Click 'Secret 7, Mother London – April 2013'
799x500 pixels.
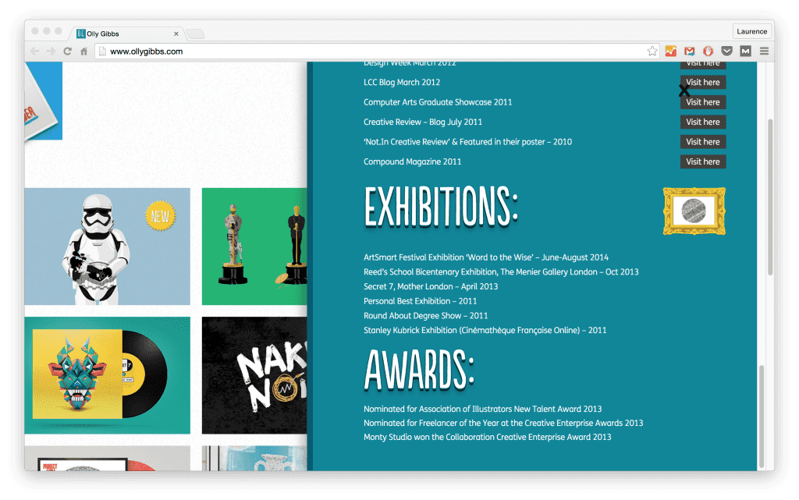[431, 286]
